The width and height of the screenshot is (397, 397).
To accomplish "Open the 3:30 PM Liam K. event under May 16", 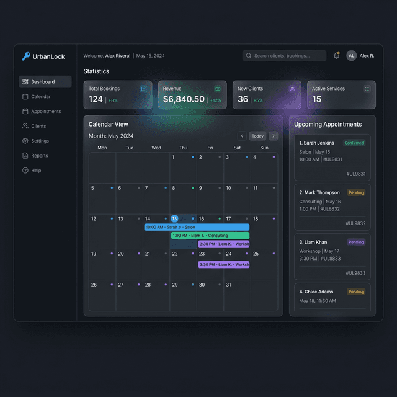I will point(223,244).
